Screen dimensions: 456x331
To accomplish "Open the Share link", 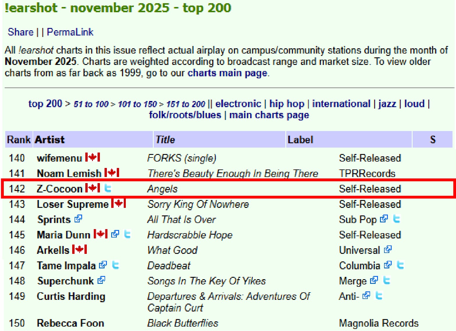I will pos(20,32).
